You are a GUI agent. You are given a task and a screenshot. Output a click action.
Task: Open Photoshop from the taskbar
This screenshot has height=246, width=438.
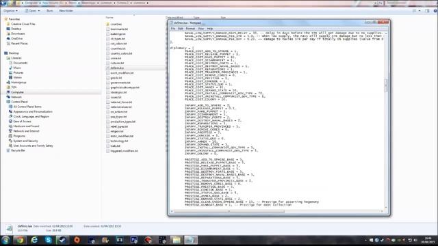pos(134,240)
